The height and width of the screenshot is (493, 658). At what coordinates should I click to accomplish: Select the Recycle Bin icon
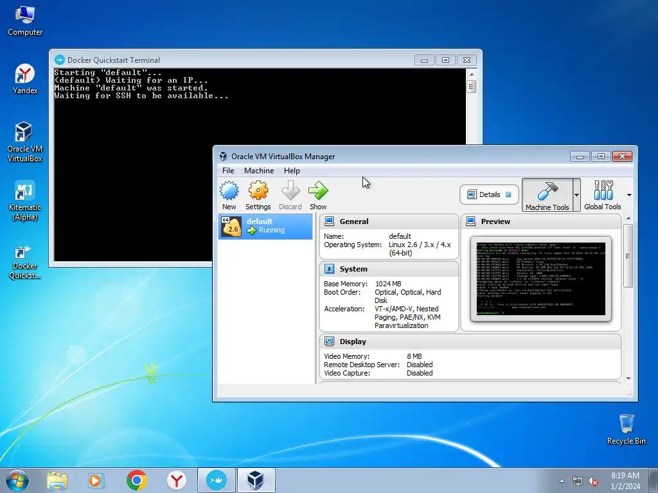[x=627, y=429]
